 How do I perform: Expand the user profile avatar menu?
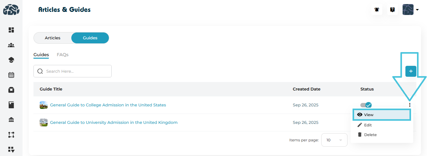point(410,10)
